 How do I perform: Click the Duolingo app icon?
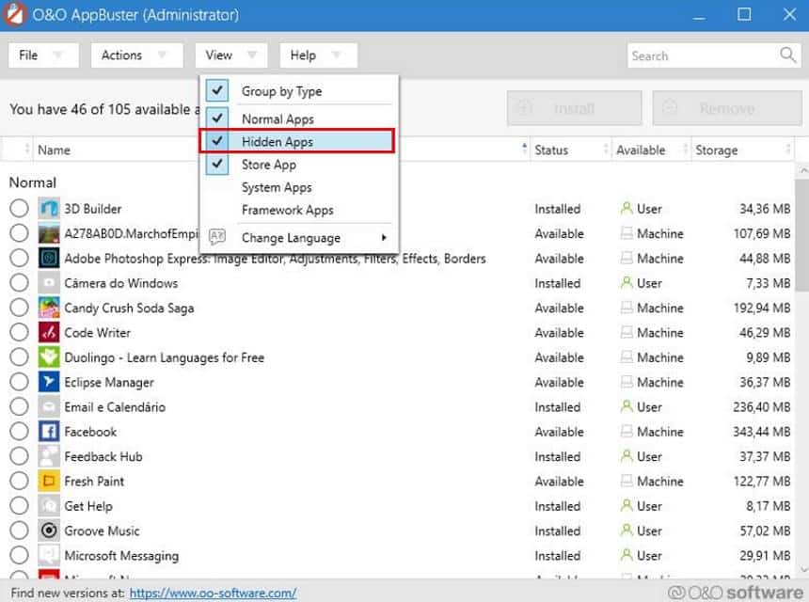(x=49, y=357)
